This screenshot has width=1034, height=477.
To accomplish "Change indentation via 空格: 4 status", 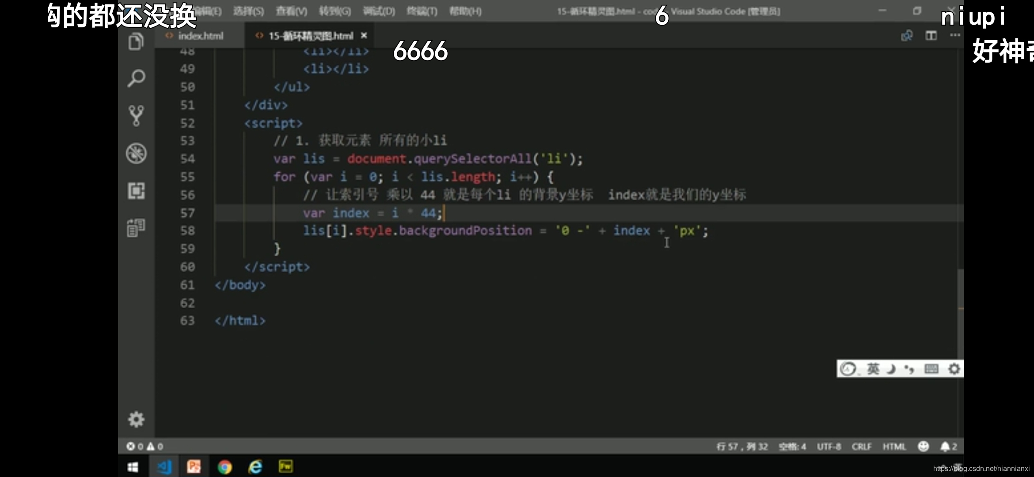I will (x=792, y=447).
